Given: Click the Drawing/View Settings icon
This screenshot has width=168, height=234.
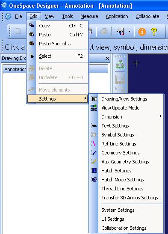Looking at the screenshot, I should [x=94, y=99].
